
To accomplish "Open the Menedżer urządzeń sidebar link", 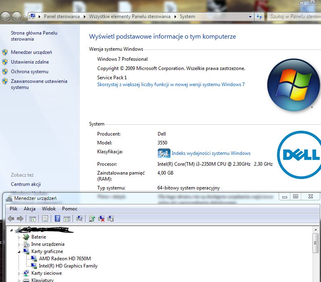I will coord(31,52).
